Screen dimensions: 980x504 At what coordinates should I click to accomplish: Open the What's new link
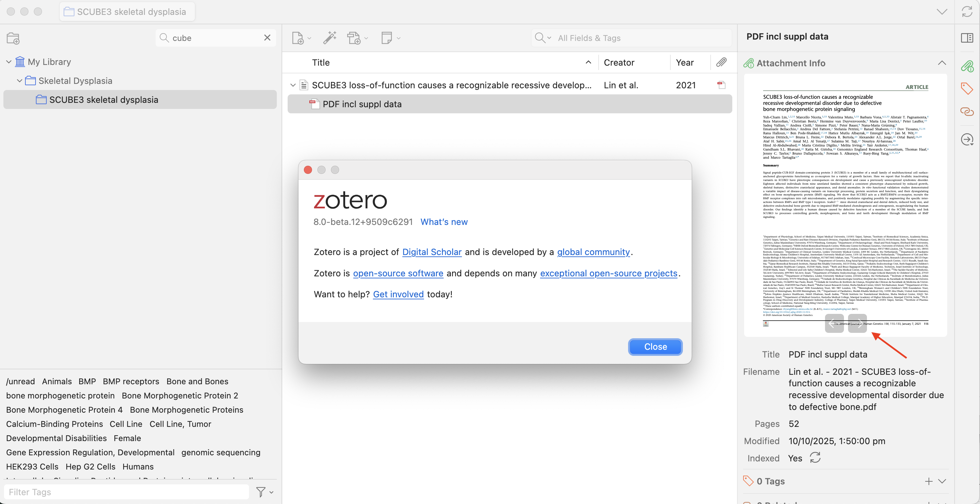pos(444,222)
